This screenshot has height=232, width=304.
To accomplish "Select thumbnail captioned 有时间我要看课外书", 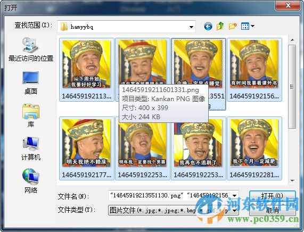I will click(254, 64).
